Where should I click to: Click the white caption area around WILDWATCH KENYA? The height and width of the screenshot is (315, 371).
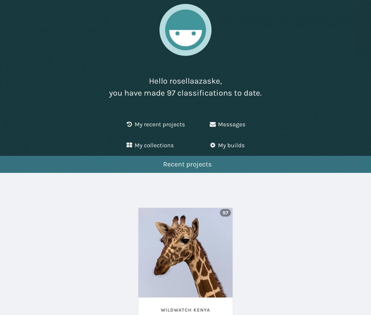[185, 306]
